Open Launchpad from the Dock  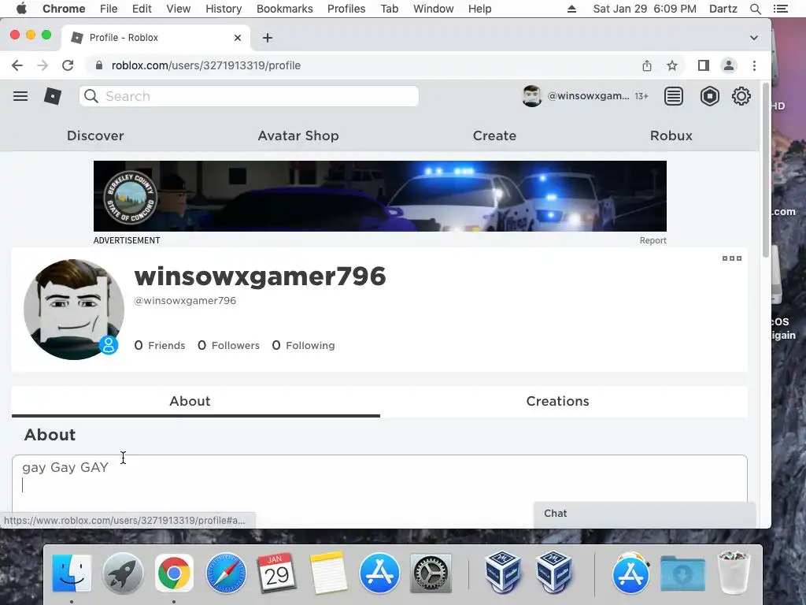123,573
